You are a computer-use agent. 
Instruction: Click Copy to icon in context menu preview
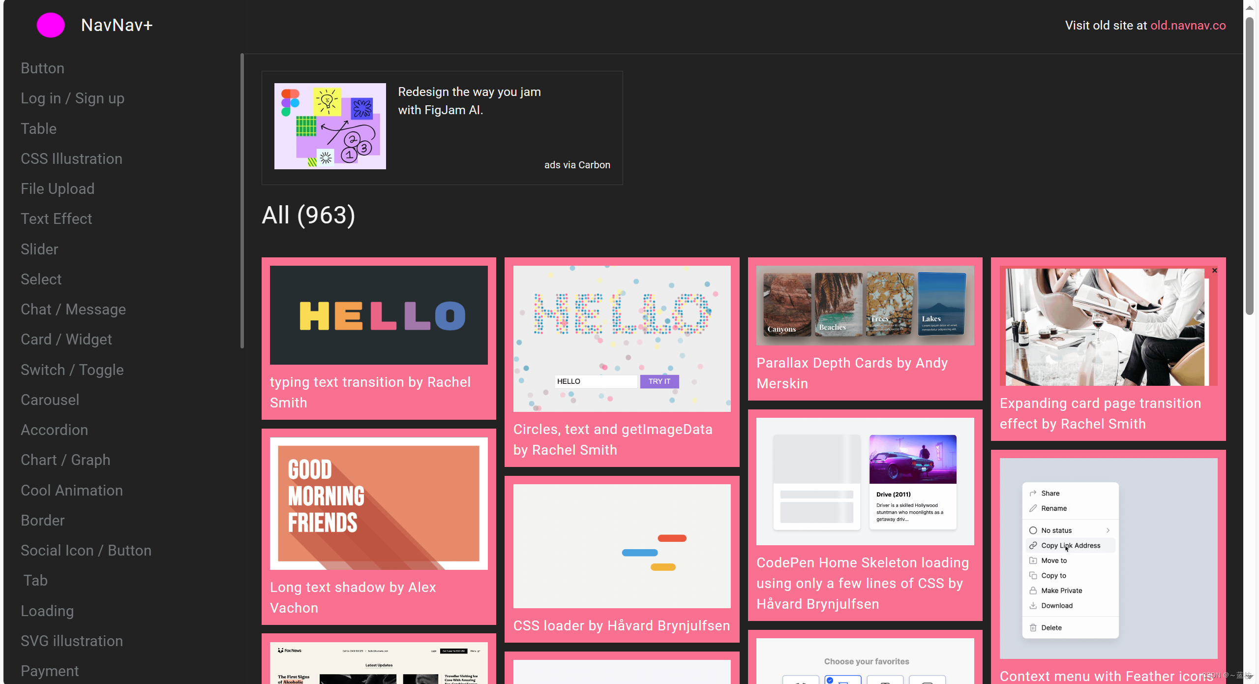(1033, 576)
